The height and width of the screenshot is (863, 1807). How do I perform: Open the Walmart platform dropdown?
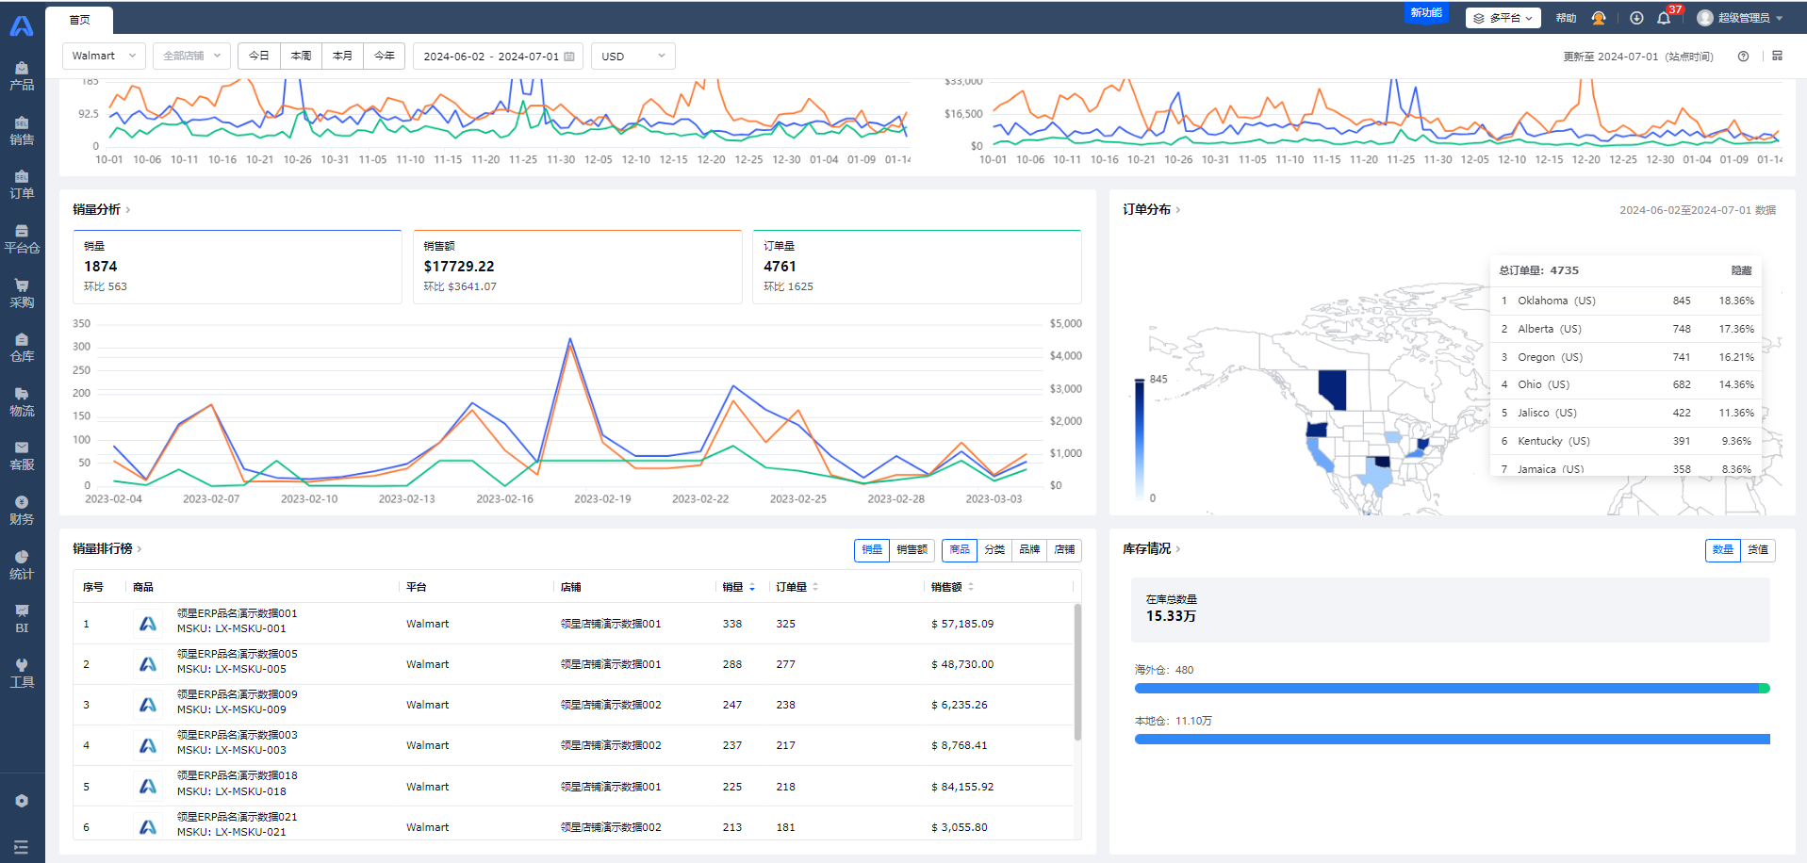pos(105,56)
